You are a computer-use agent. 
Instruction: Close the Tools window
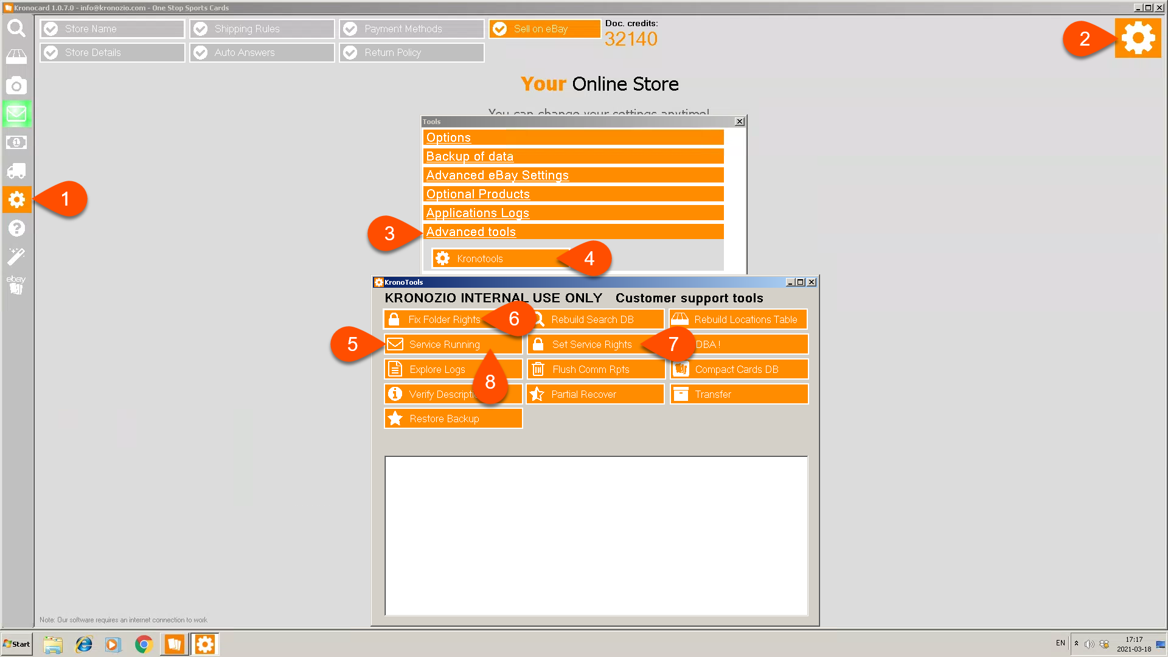(x=739, y=122)
